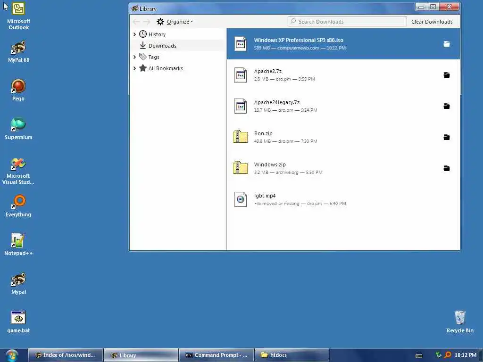This screenshot has width=483, height=362.
Task: Click the Windows.zip folder archive icon
Action: tap(241, 168)
